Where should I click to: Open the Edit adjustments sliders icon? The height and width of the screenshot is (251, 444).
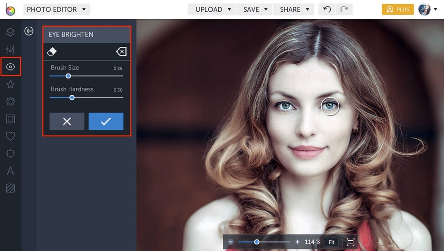(10, 49)
